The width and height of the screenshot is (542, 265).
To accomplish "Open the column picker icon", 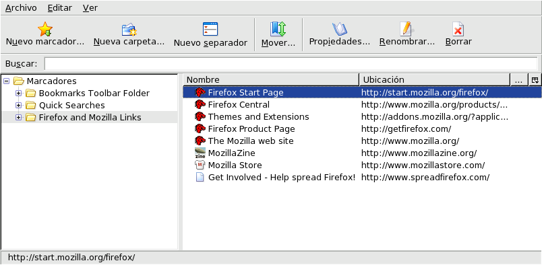I will 535,80.
